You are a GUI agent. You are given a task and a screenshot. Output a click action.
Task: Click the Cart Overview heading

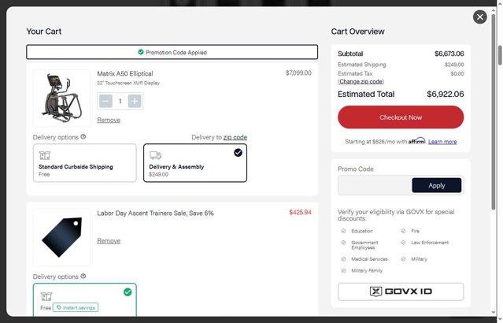coord(357,32)
